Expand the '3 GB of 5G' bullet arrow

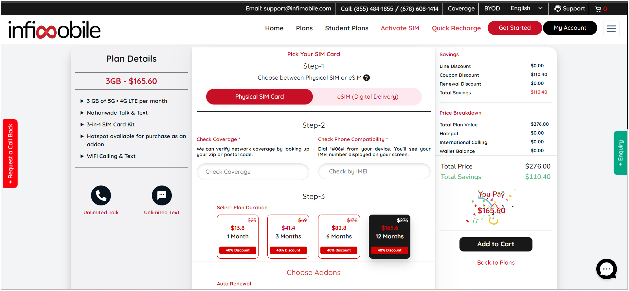[x=82, y=101]
